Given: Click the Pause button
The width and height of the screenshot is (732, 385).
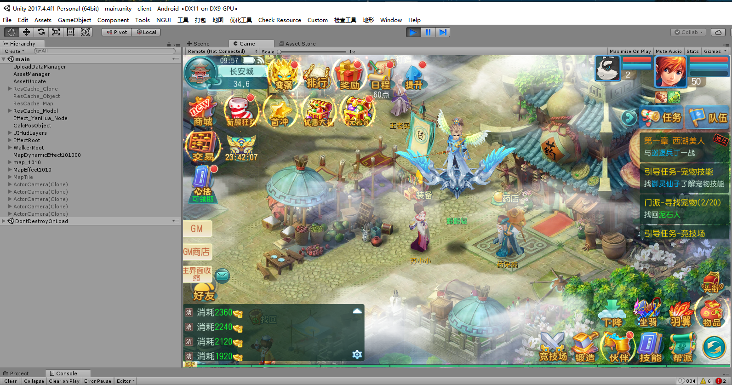Looking at the screenshot, I should click(x=428, y=32).
